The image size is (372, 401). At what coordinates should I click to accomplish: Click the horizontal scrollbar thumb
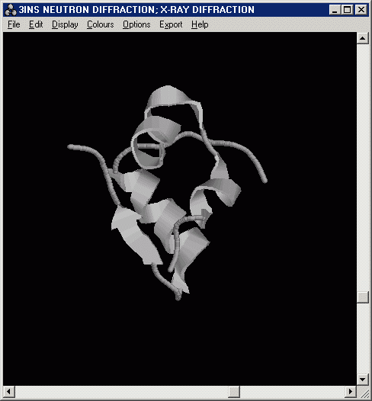click(x=234, y=392)
